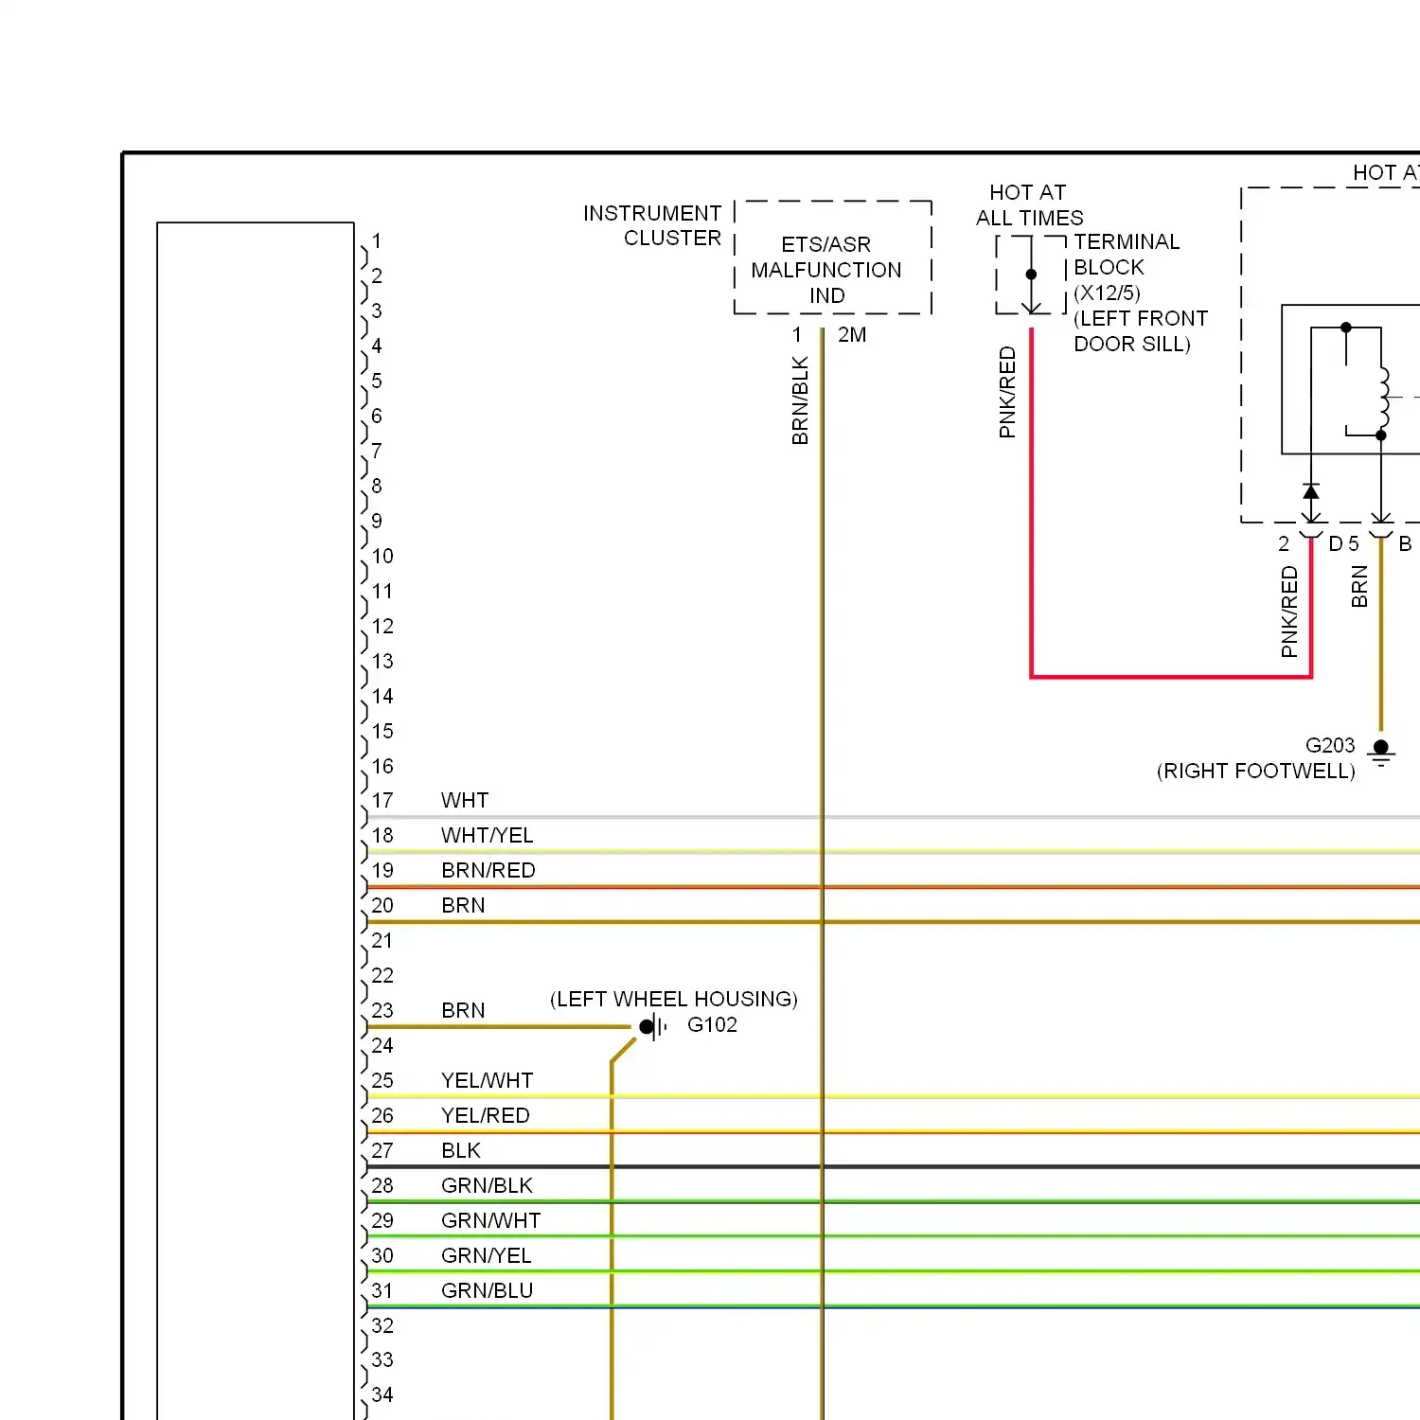Click the G102 ground symbol
Image resolution: width=1420 pixels, height=1420 pixels.
pyautogui.click(x=653, y=1026)
